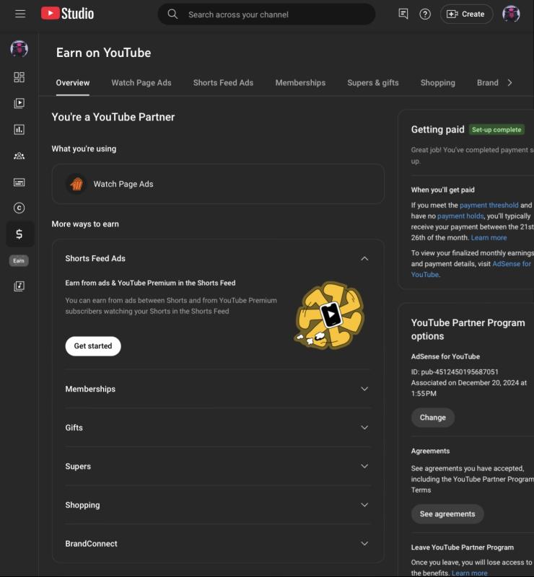Click the Getting paid heading
The image size is (534, 577).
(438, 130)
